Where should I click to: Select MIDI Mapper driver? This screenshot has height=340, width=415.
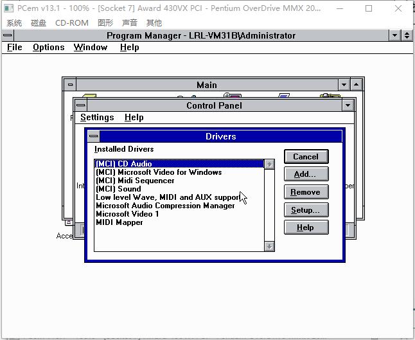[179, 222]
